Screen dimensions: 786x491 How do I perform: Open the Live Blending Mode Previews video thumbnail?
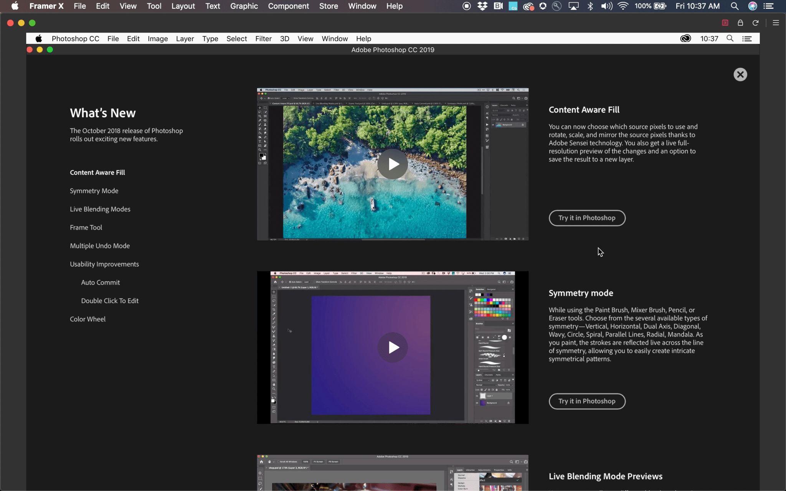coord(393,473)
